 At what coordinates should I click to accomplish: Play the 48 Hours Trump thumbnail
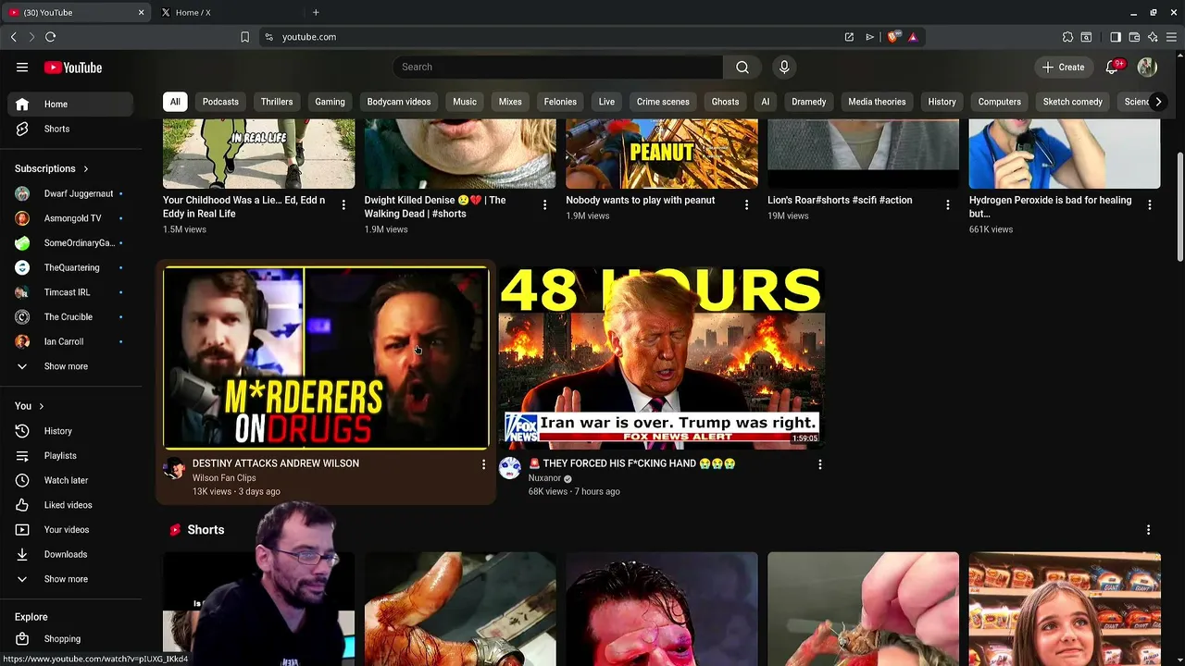coord(661,358)
